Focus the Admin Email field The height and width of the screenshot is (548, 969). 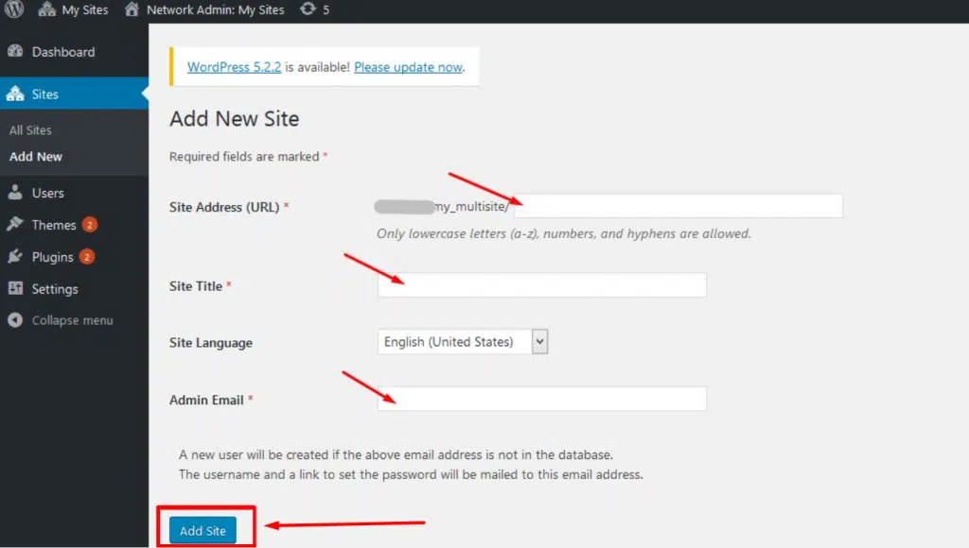point(541,399)
